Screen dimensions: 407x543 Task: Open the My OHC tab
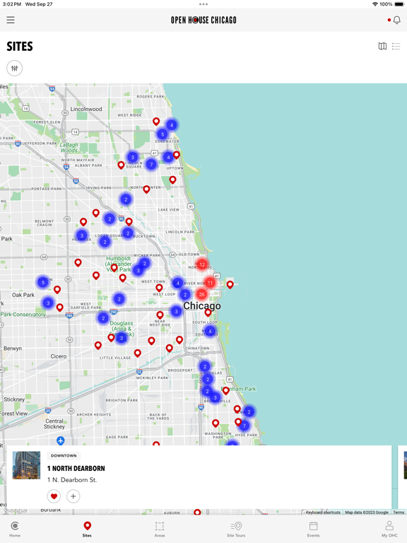pos(389,529)
